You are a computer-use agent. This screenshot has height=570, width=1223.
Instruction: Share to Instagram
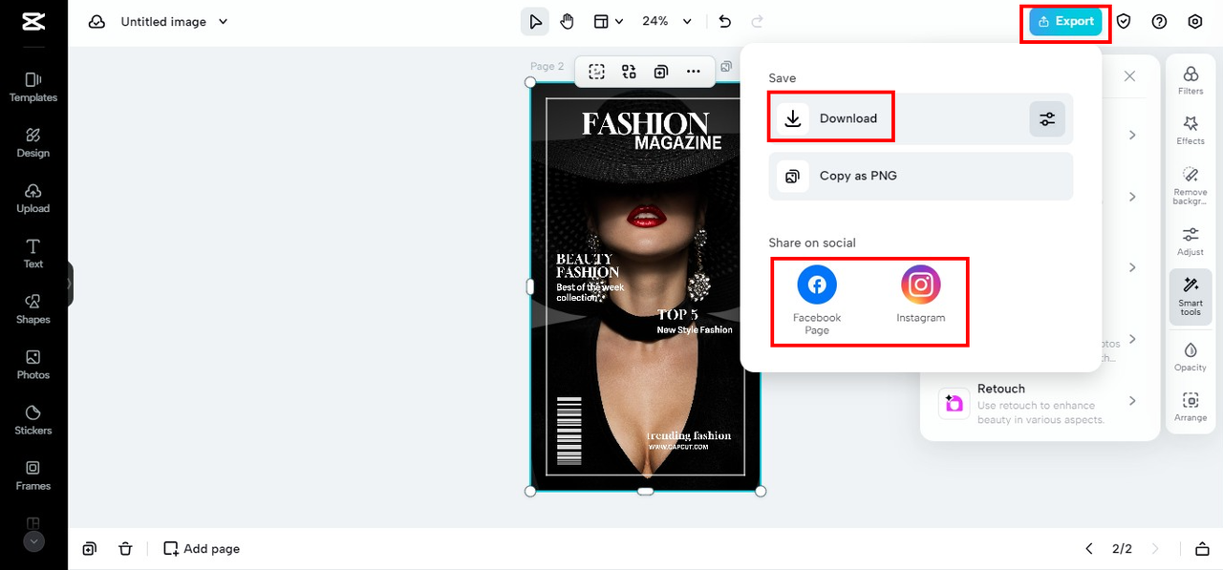coord(921,294)
